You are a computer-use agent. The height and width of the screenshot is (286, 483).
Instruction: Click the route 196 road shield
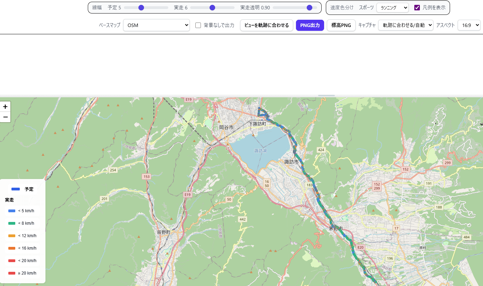click(390, 258)
